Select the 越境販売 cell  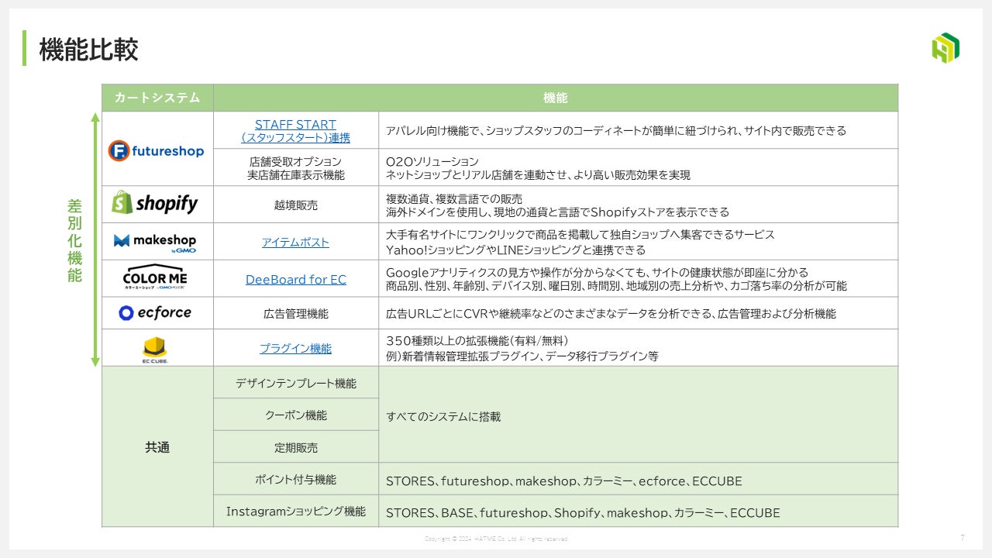point(296,205)
